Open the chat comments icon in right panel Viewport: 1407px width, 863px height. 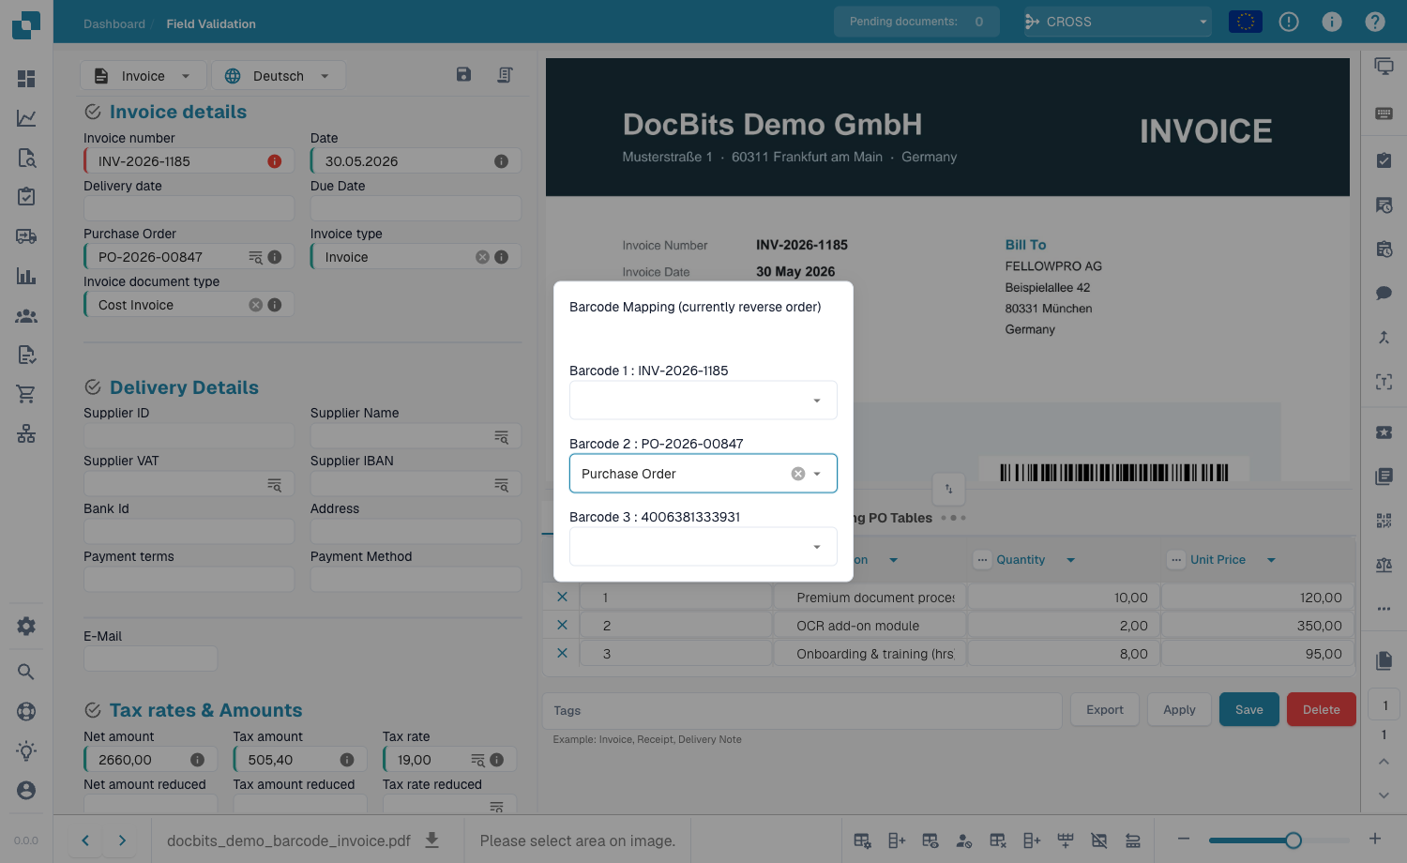[1384, 293]
